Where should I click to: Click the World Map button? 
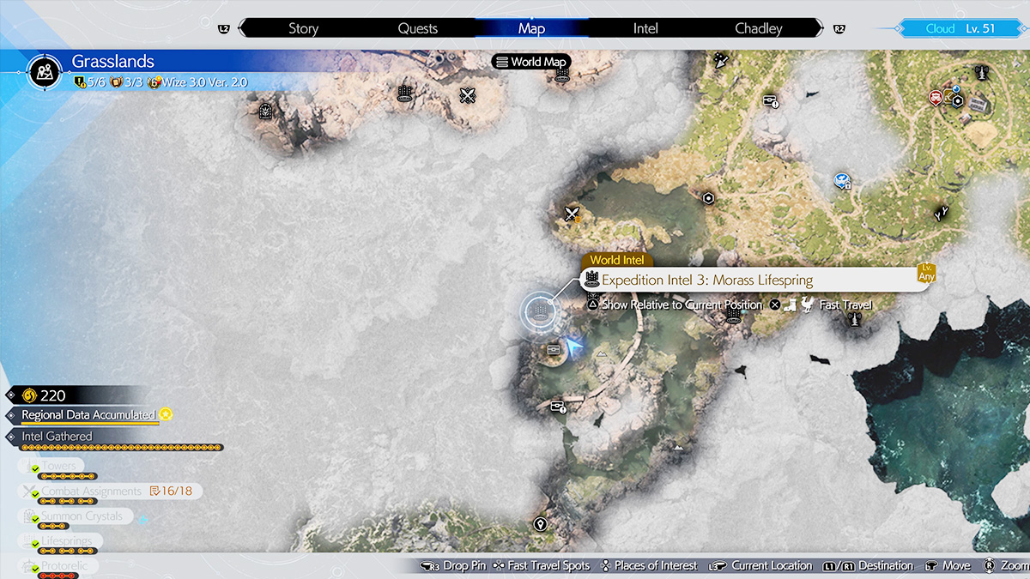pos(531,62)
